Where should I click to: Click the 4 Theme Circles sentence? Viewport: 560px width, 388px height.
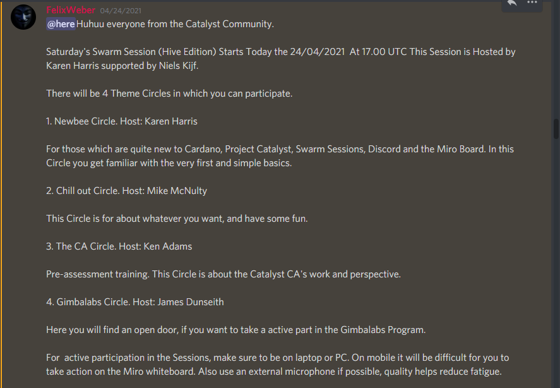tap(169, 94)
